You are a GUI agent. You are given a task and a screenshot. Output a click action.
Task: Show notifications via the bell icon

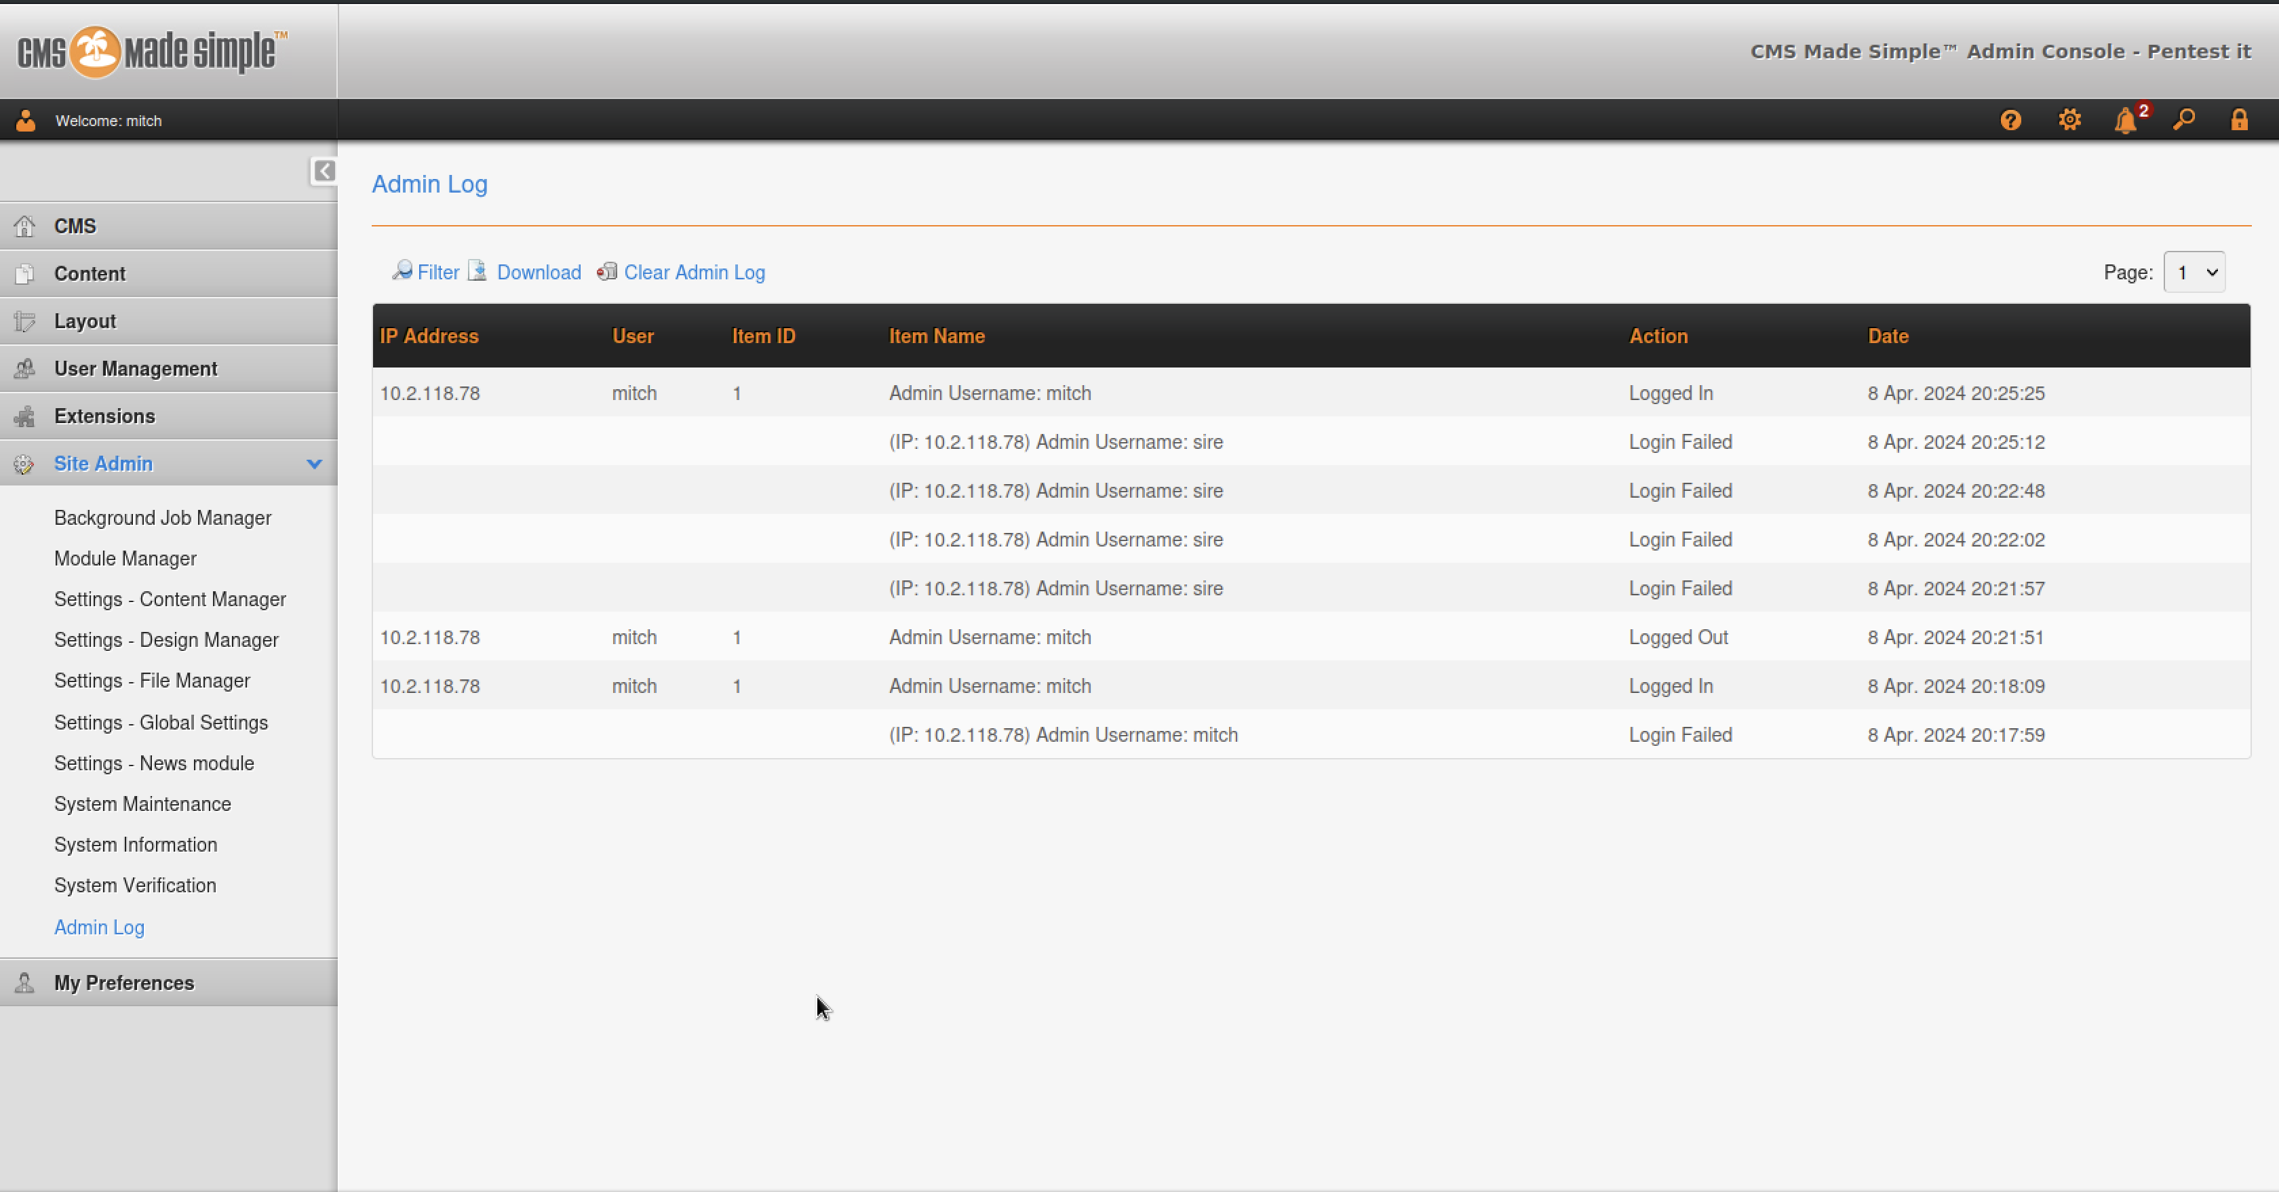(x=2126, y=120)
